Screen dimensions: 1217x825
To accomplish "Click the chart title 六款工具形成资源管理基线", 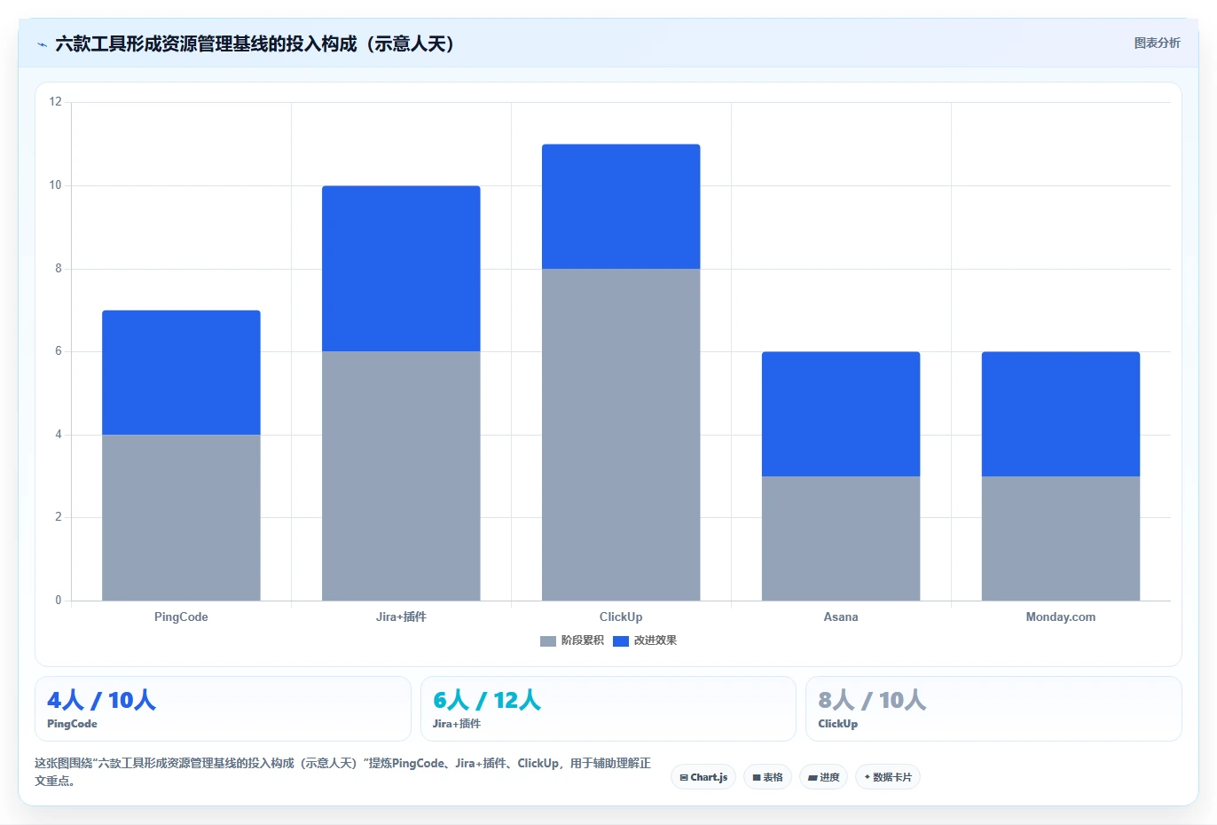I will [255, 43].
